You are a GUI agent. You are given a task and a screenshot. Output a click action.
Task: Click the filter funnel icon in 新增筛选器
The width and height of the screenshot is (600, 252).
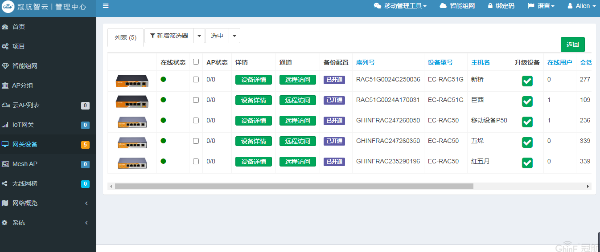[x=152, y=36]
